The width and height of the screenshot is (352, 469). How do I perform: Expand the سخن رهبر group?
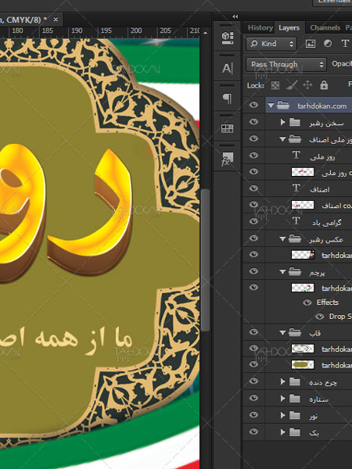coord(282,122)
